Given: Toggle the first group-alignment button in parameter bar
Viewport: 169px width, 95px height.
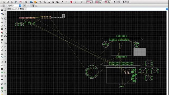Looking at the screenshot, I should click(33, 6).
